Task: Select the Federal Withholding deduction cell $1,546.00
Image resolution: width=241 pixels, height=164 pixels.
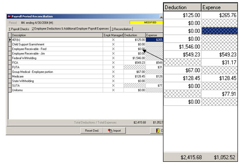Action: click(135, 58)
